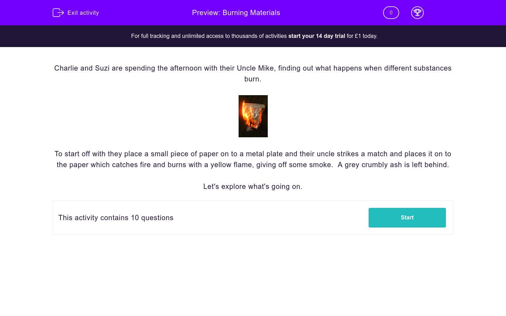Click the exit door arrow icon

pyautogui.click(x=58, y=13)
